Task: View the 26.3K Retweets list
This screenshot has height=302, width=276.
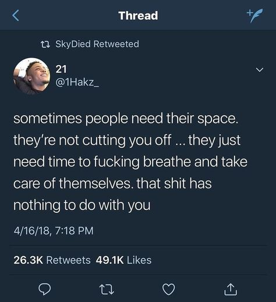Action: 52,260
